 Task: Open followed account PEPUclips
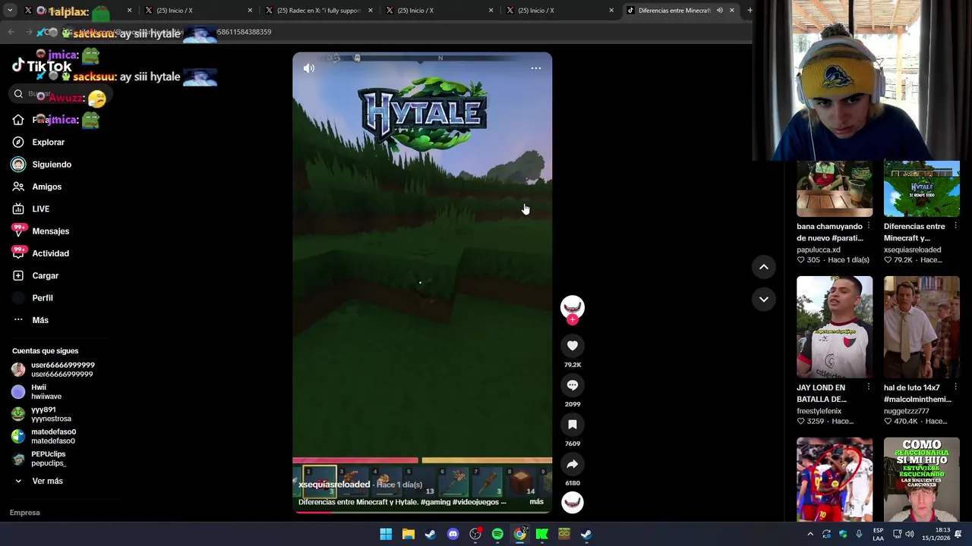(x=39, y=458)
